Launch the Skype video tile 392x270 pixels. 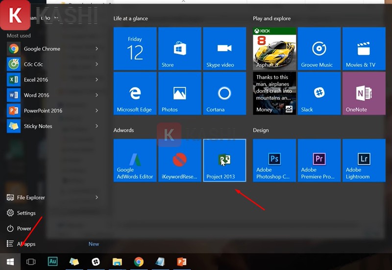point(224,49)
